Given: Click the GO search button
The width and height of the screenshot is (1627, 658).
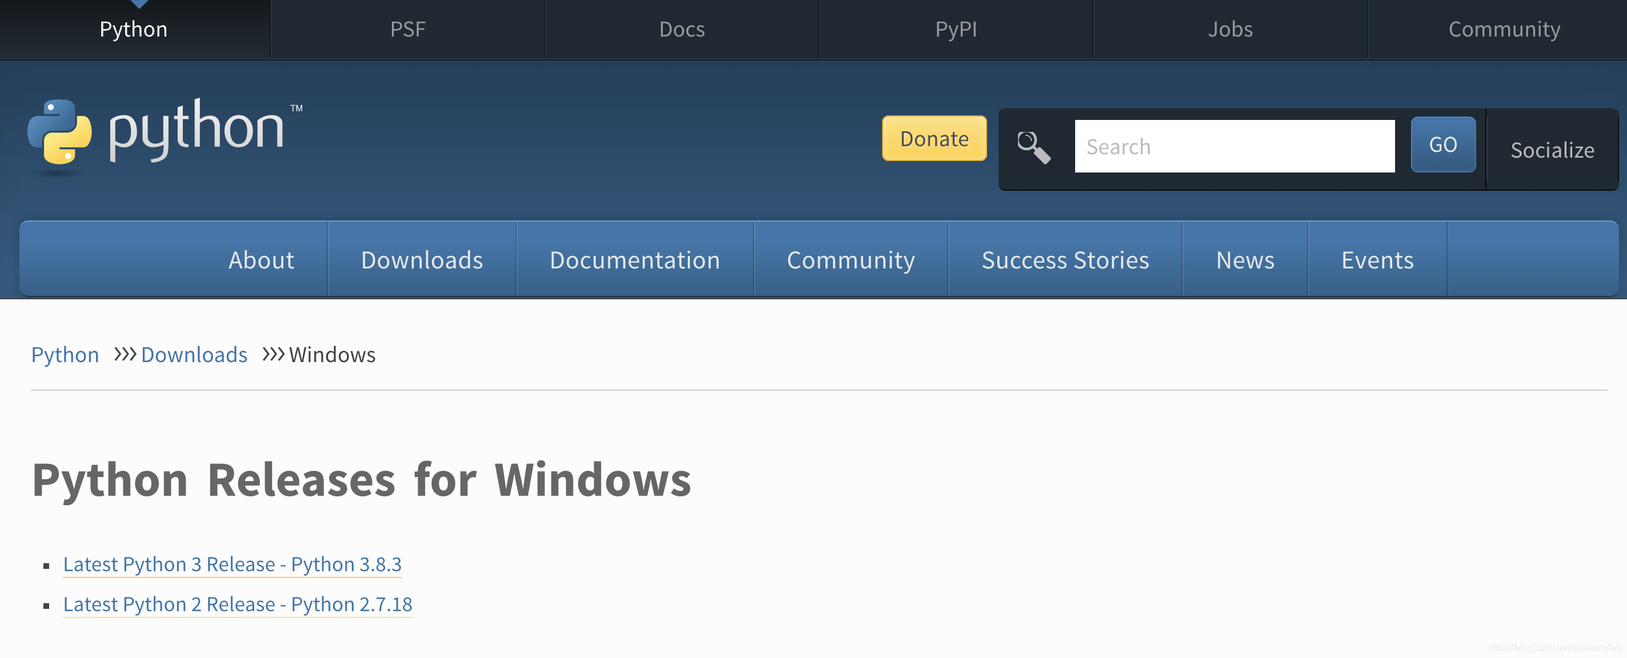Looking at the screenshot, I should (1443, 145).
